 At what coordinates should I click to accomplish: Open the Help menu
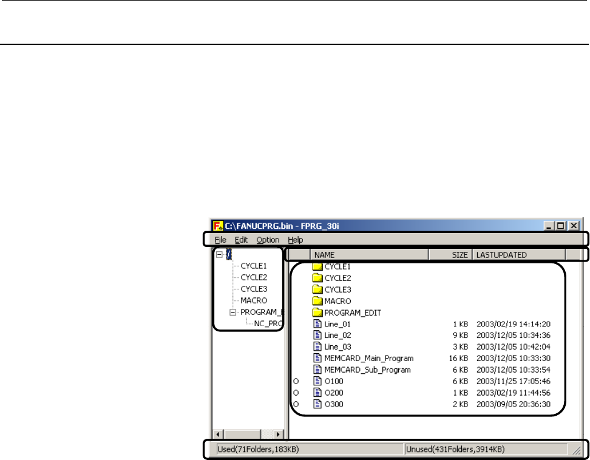296,240
